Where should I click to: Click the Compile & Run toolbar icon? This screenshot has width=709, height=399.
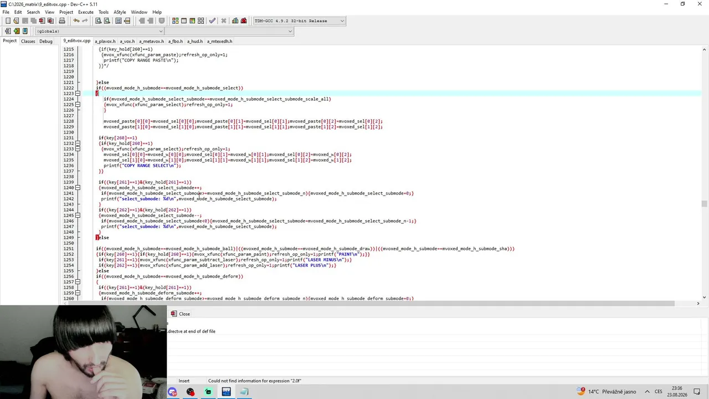(192, 21)
